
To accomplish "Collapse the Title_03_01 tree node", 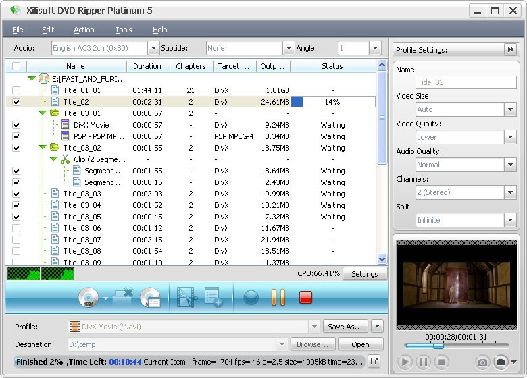I will coord(43,113).
